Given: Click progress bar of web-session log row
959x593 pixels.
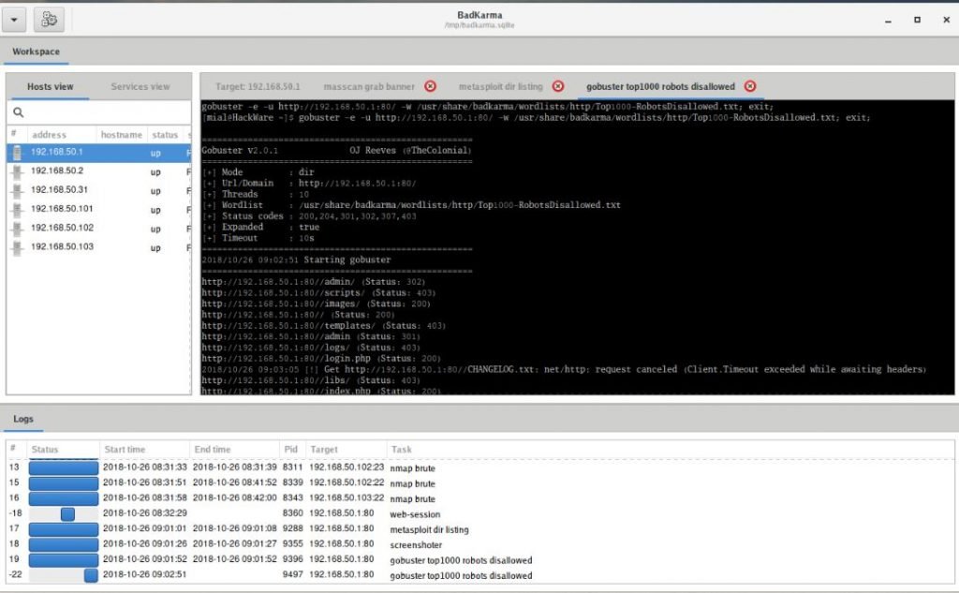Looking at the screenshot, I should pos(64,514).
